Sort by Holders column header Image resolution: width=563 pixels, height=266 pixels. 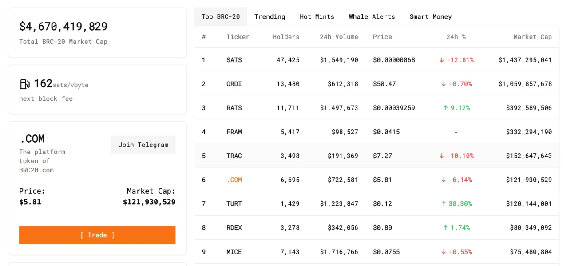coord(285,37)
